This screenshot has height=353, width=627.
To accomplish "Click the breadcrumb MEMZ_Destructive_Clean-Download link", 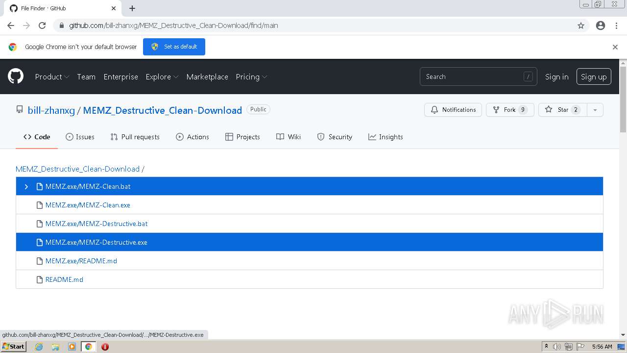I will [x=77, y=169].
